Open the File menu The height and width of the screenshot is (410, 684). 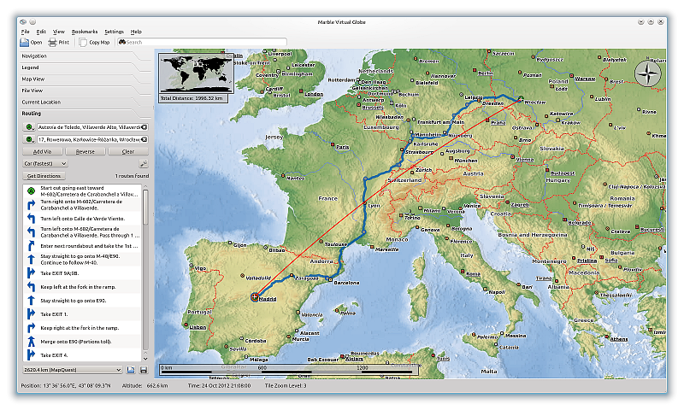coord(26,32)
